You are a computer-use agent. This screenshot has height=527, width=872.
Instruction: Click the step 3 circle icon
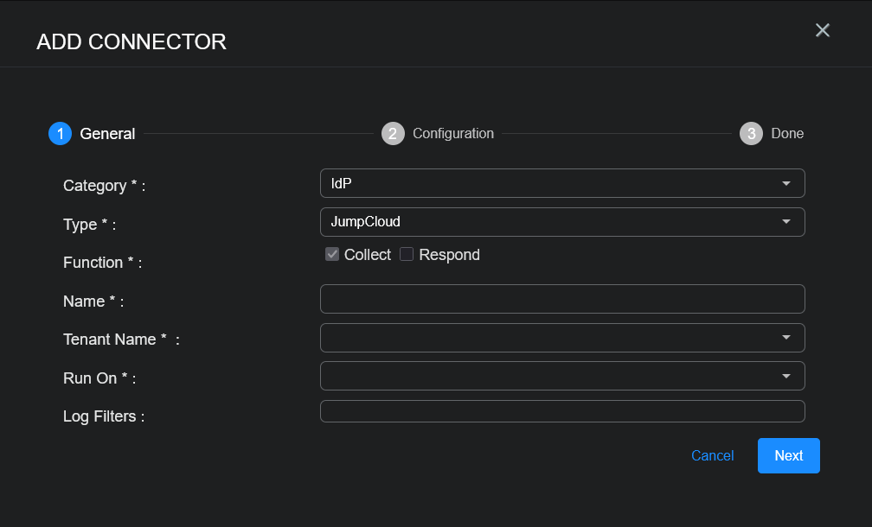coord(751,134)
